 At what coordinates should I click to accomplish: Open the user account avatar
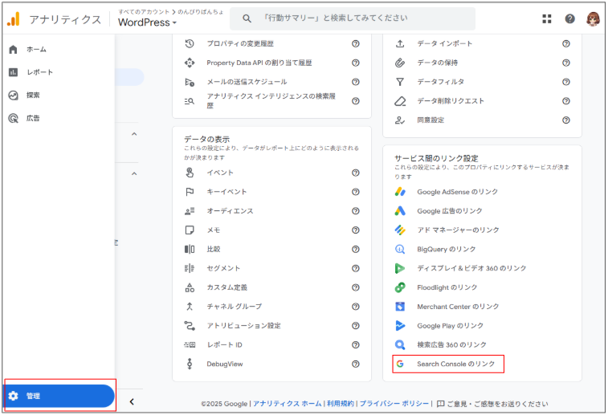[593, 18]
